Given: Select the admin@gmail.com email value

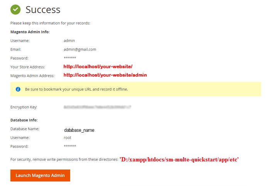Looking at the screenshot, I should pyautogui.click(x=80, y=49).
